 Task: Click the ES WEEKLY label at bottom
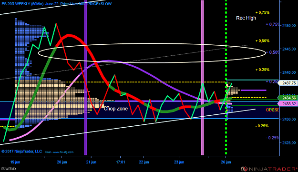(9, 169)
